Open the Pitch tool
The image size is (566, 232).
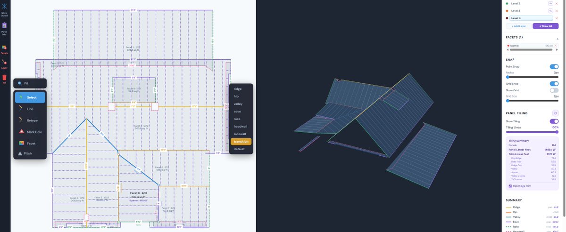30,153
